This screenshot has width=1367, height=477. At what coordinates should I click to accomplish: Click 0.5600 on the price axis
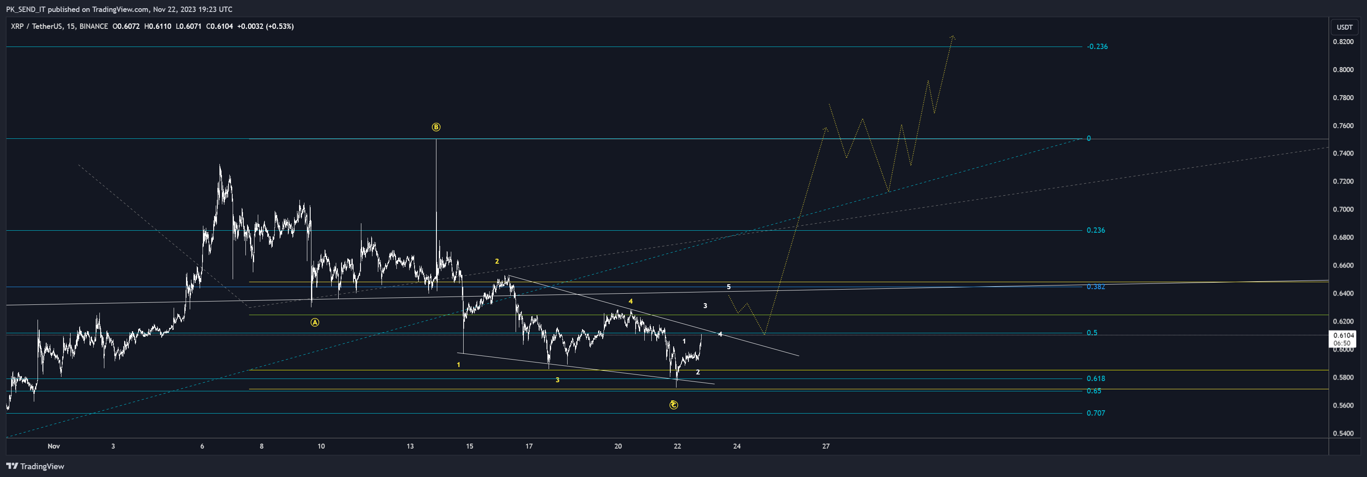click(1343, 405)
